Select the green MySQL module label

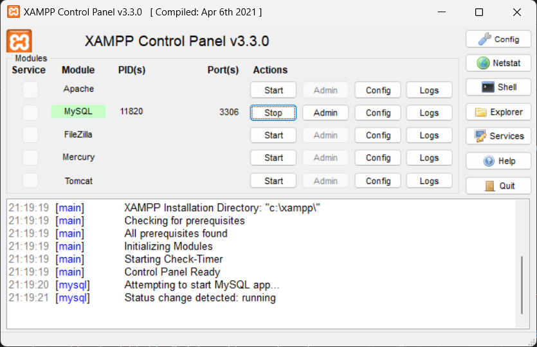coord(78,112)
